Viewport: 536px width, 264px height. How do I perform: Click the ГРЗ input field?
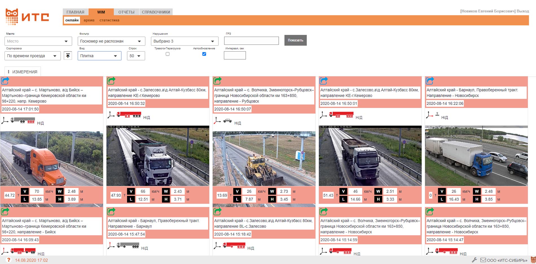click(x=251, y=41)
